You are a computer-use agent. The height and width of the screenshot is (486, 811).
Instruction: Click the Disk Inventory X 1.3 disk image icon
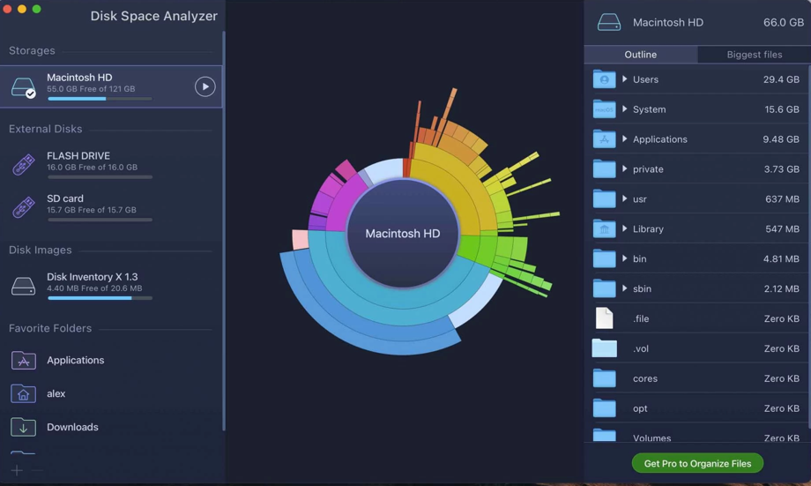23,286
